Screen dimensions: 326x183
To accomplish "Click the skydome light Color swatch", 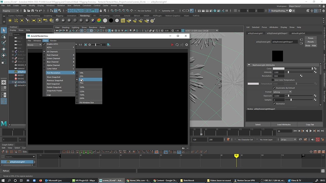I will click(x=279, y=68).
